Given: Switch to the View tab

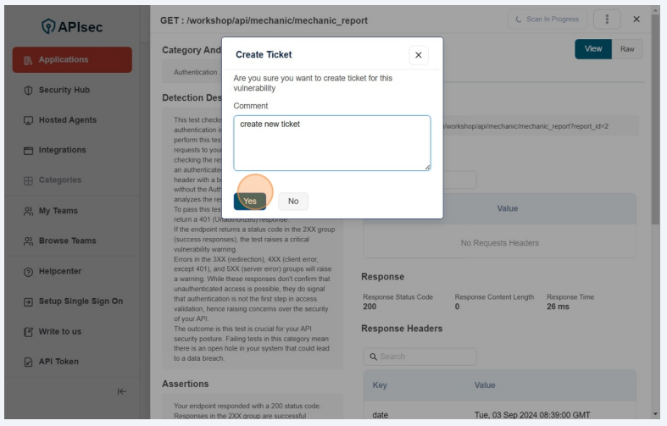Looking at the screenshot, I should 593,49.
